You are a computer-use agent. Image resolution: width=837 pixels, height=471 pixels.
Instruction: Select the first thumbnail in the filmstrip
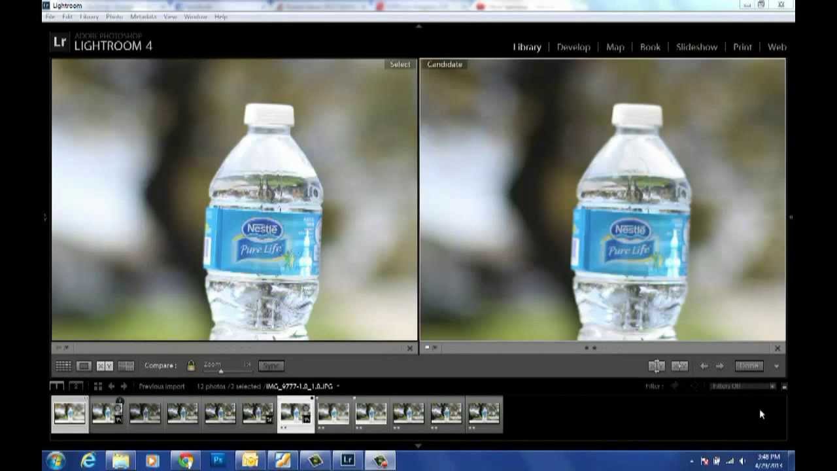(x=70, y=414)
